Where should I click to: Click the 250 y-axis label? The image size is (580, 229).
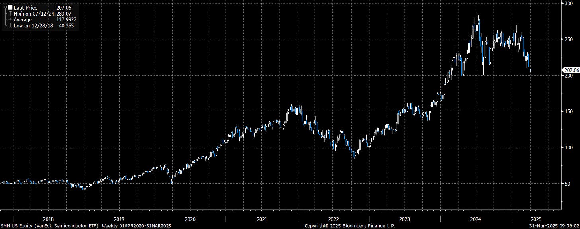pos(569,39)
